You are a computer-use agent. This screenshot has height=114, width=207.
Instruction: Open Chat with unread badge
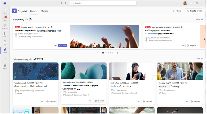[x=5, y=19]
